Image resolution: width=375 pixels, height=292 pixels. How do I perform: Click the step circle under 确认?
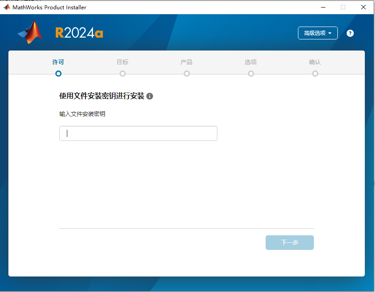315,74
